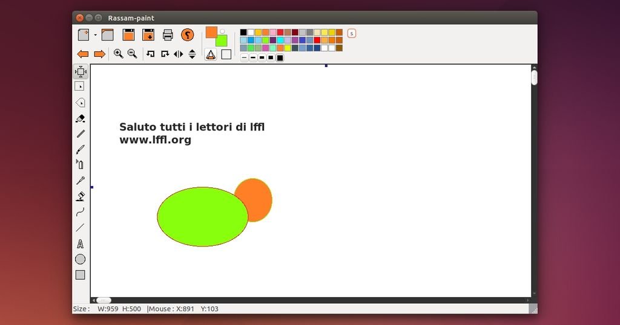This screenshot has width=620, height=325.
Task: Select the Pencil tool
Action: tap(81, 134)
